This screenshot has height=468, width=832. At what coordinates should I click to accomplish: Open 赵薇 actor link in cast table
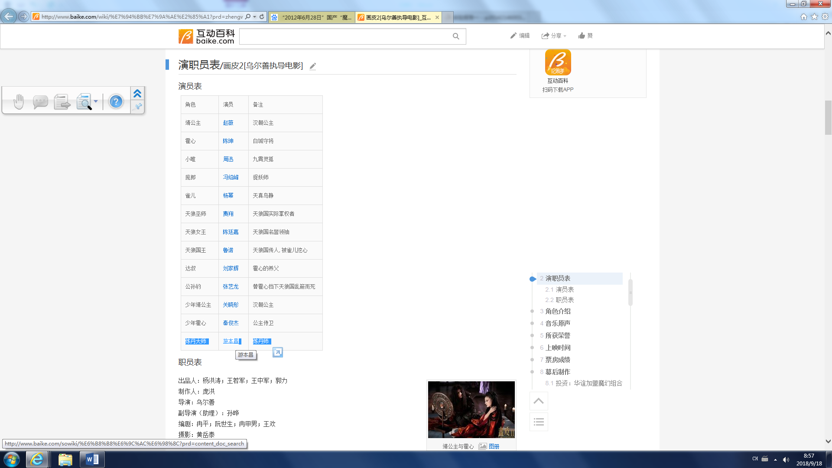(228, 123)
